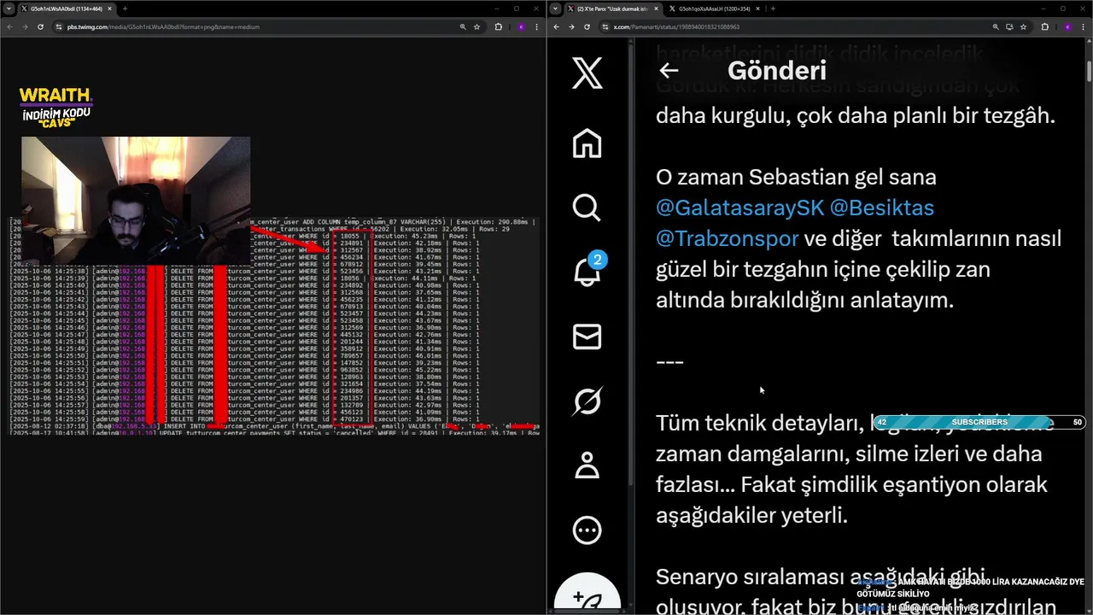
Task: Open profile avatar in left window
Action: tap(521, 26)
